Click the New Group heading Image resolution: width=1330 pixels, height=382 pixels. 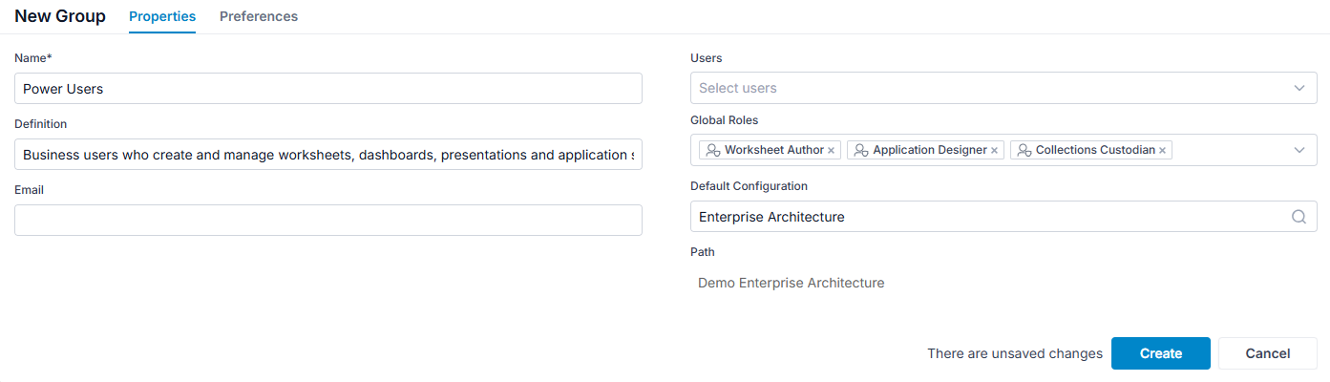[60, 16]
